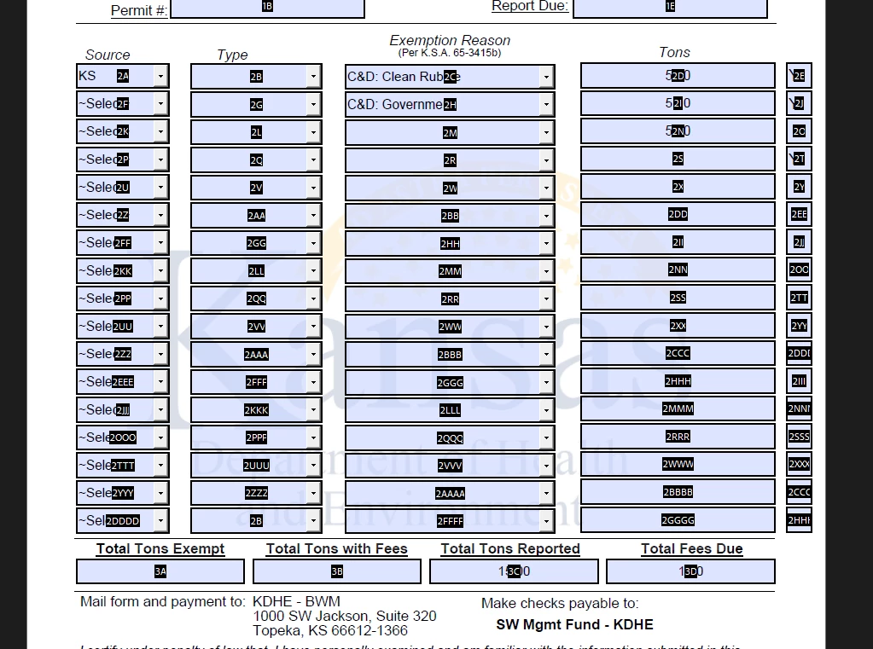Click the empty Tons field labeled 2S
The height and width of the screenshot is (649, 873).
pos(678,159)
